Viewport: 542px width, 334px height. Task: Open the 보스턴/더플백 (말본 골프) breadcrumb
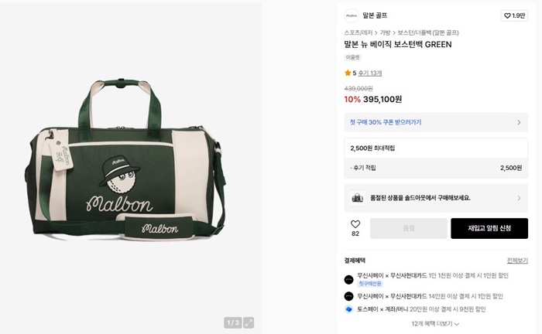428,32
